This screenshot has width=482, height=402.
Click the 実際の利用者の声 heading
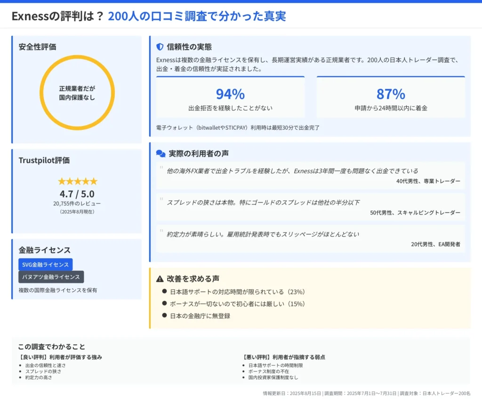(199, 154)
